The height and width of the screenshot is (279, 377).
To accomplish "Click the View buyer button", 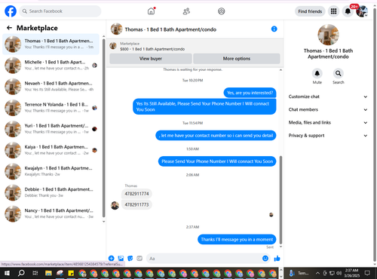I will click(x=151, y=59).
